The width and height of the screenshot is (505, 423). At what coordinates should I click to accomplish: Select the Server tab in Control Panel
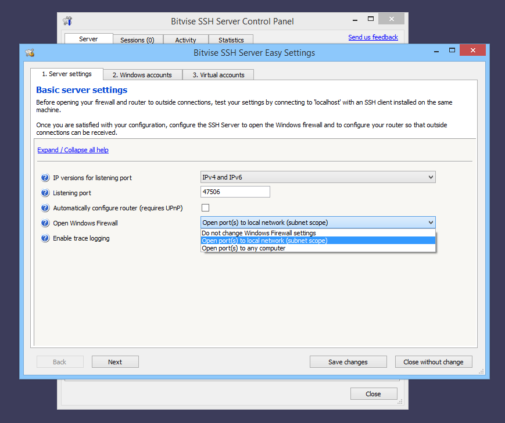click(x=88, y=39)
